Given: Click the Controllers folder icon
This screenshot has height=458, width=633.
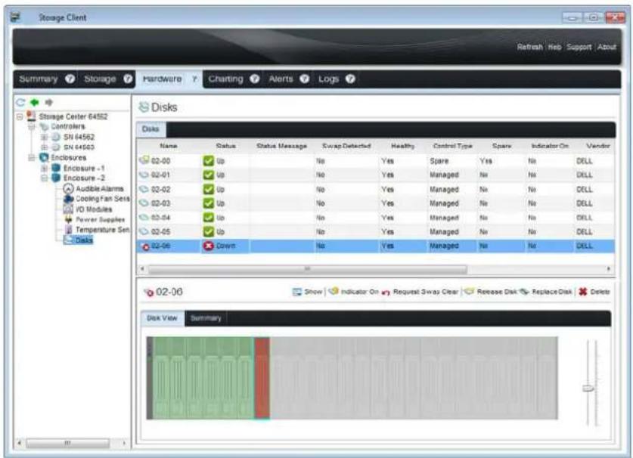Looking at the screenshot, I should (44, 127).
